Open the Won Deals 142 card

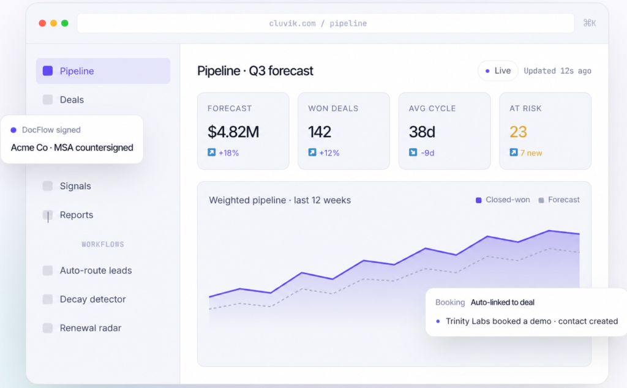(x=344, y=131)
